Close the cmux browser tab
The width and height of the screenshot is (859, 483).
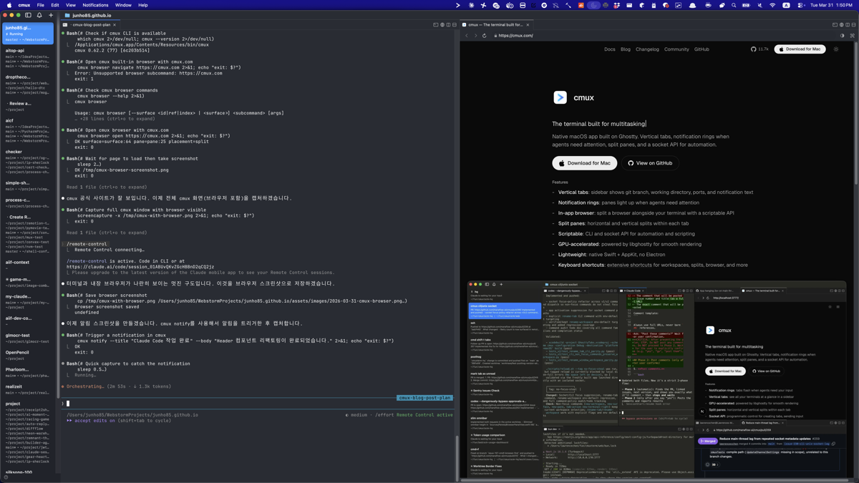tap(528, 25)
